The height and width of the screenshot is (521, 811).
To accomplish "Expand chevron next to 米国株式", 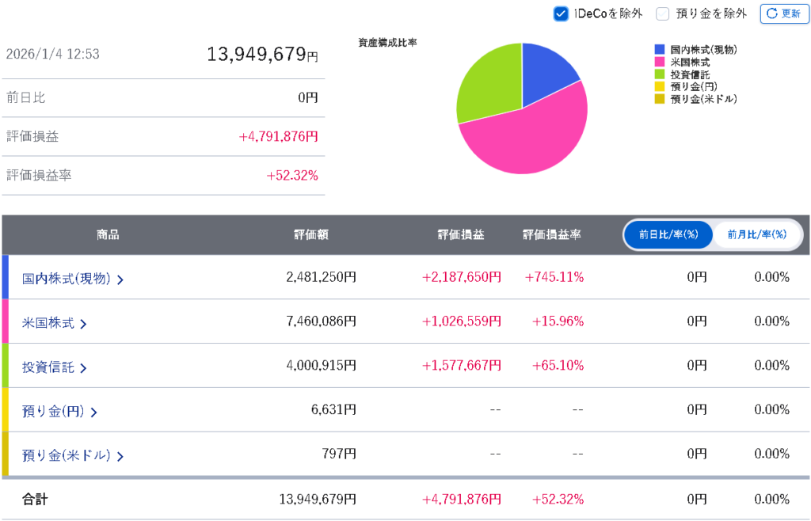I will click(x=83, y=324).
